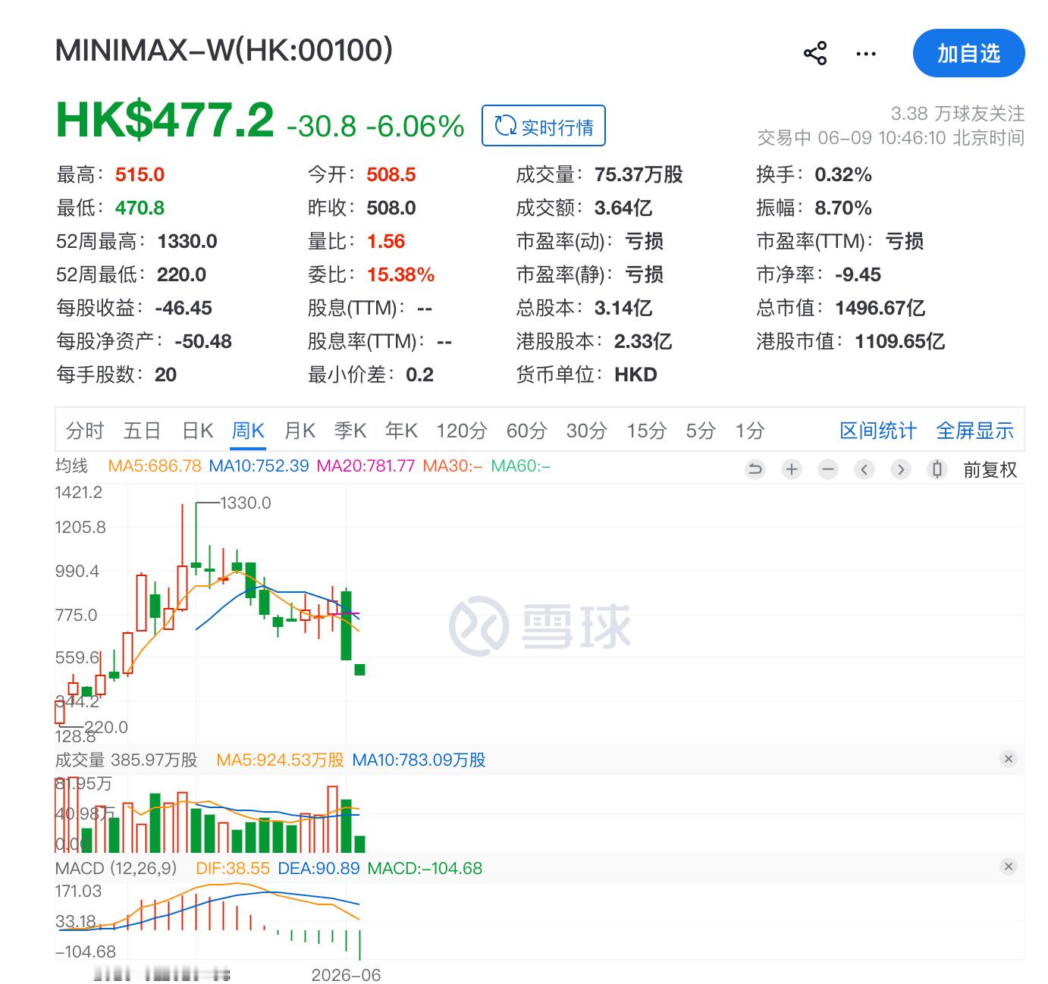
Task: Switch to 周K chart tab
Action: 248,431
